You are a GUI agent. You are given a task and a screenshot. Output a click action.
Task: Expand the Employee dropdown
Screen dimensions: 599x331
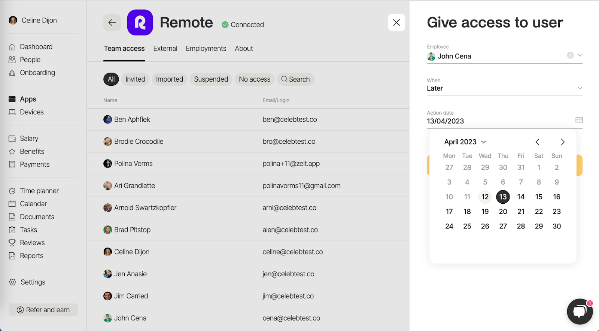[x=580, y=55]
